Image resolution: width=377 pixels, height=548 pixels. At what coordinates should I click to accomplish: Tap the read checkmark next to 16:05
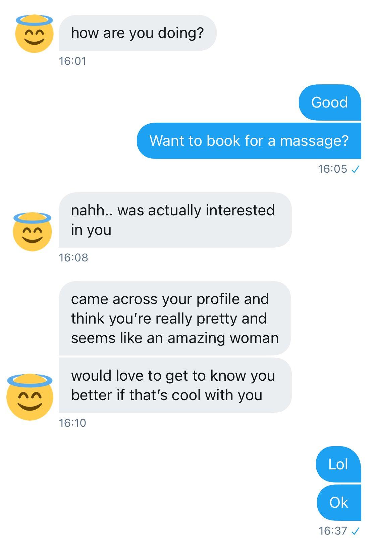coord(355,169)
